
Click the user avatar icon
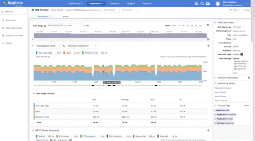(218, 4)
